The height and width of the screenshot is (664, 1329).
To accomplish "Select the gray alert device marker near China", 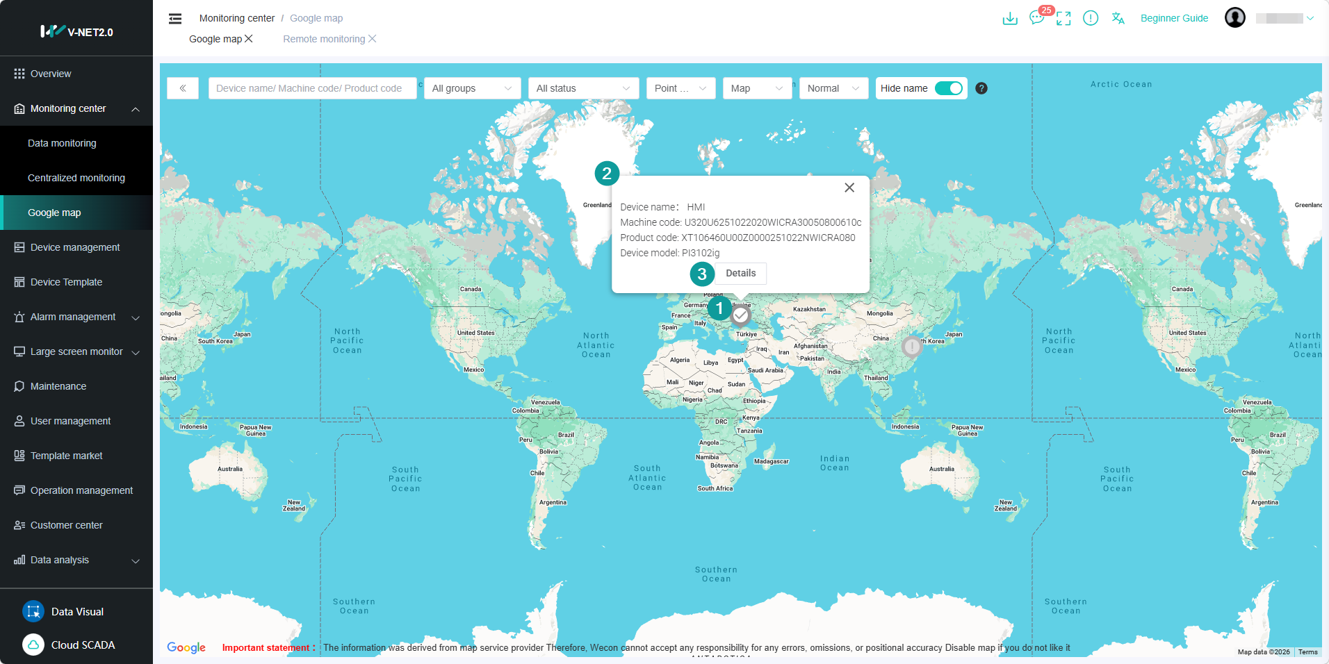I will 912,346.
